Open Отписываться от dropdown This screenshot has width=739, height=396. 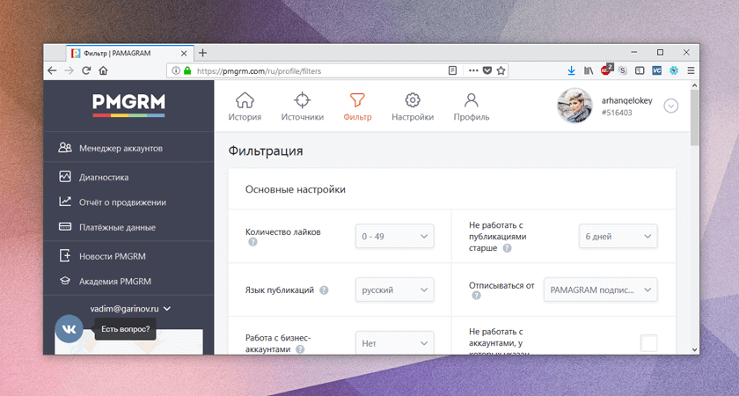tap(600, 290)
